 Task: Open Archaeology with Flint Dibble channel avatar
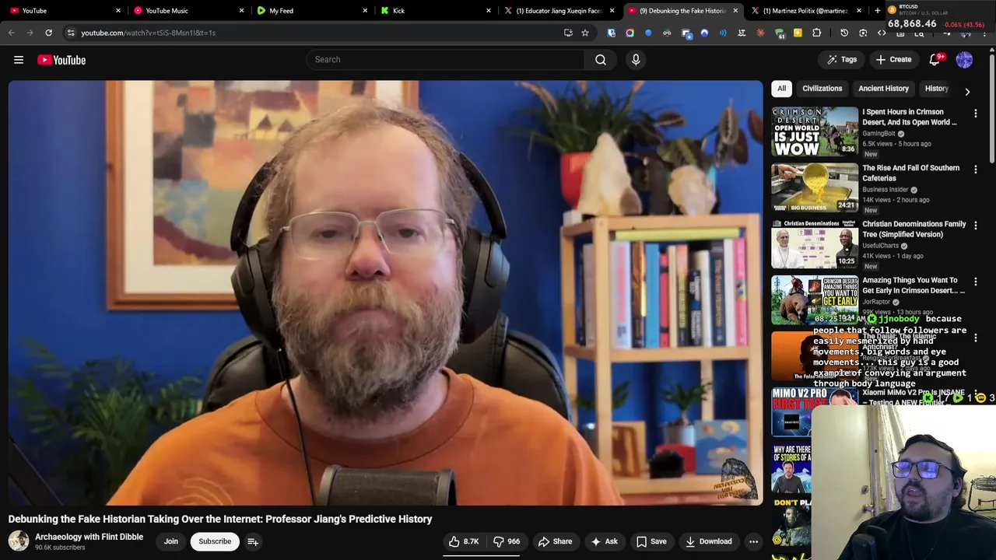[19, 541]
